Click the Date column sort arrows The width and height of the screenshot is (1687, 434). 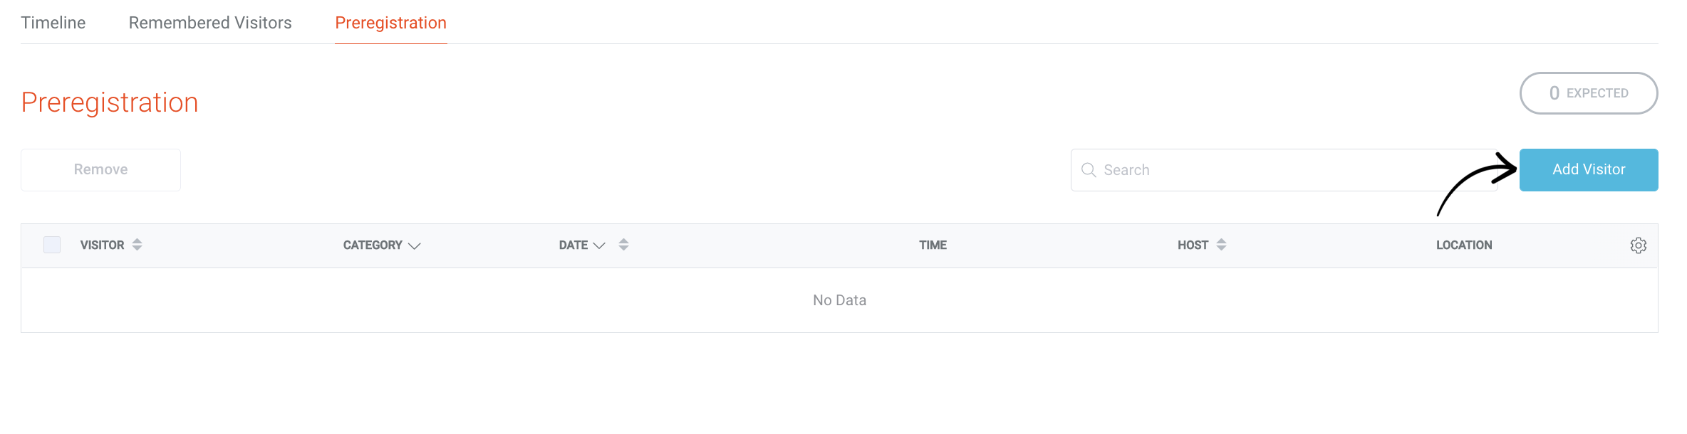pos(623,245)
